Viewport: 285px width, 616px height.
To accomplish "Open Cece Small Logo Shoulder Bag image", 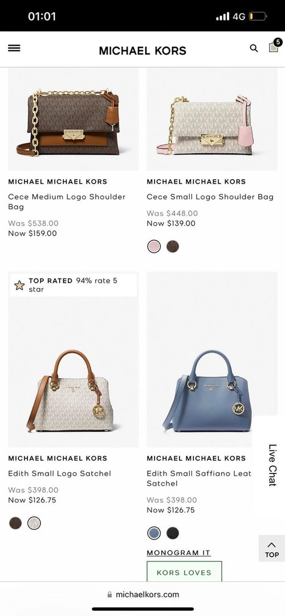I will [212, 119].
